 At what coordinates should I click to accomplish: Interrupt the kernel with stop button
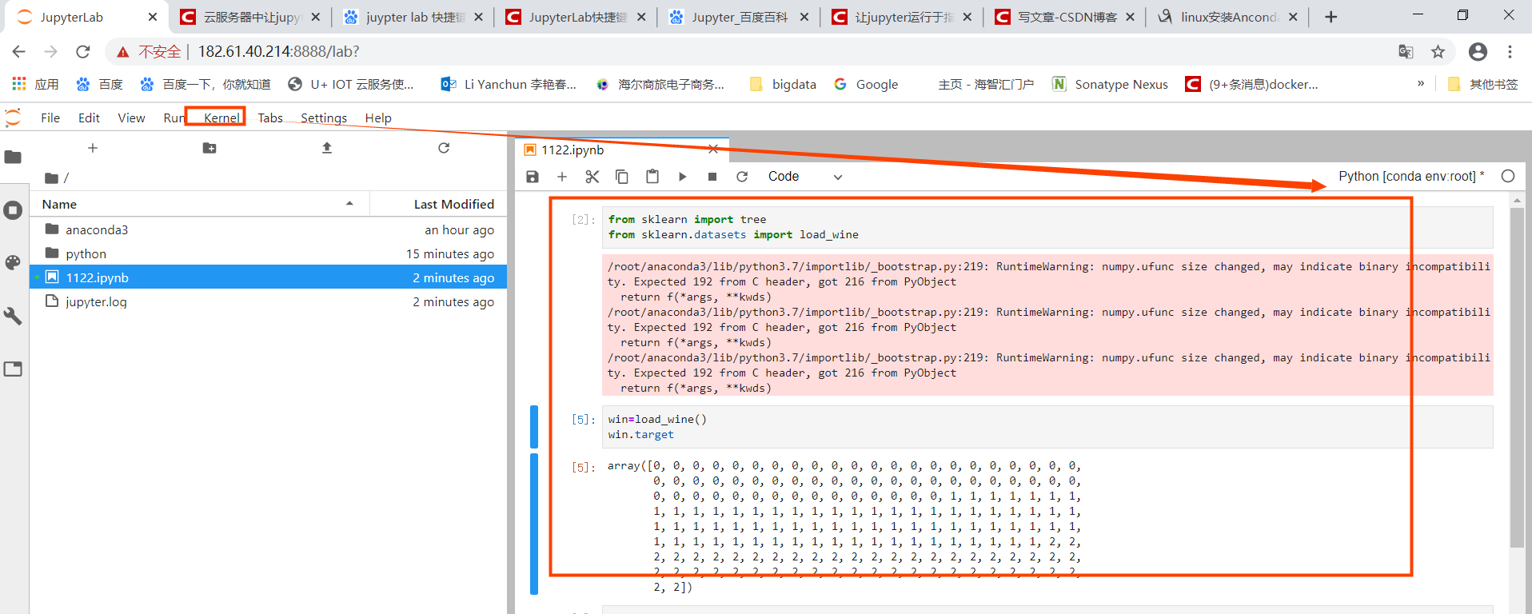point(712,177)
